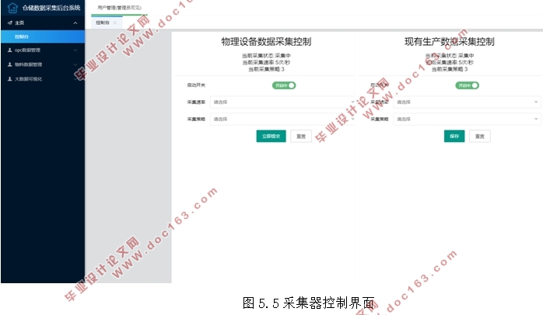Open 主页 sidebar menu
Screen dimensions: 543x315
tap(43, 22)
